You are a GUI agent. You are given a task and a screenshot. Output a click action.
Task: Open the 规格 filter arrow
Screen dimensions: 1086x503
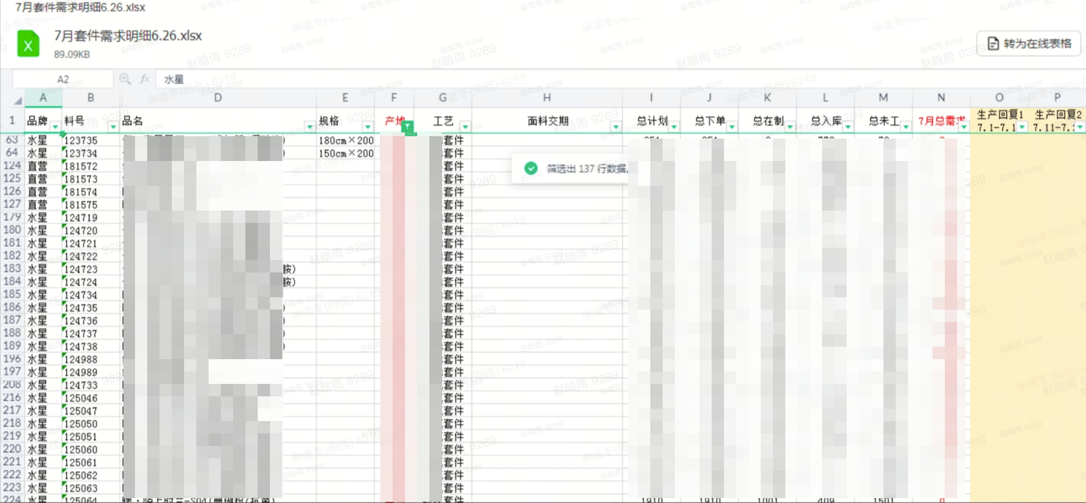point(368,126)
